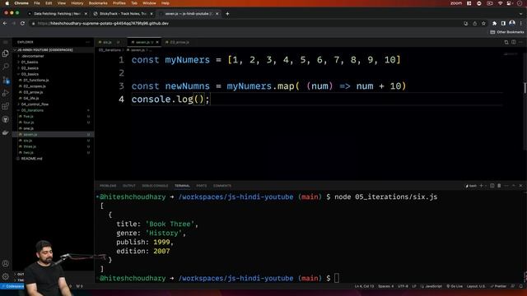The image size is (527, 296).
Task: Switch to 03_arrow.js editor tab
Action: click(x=180, y=42)
